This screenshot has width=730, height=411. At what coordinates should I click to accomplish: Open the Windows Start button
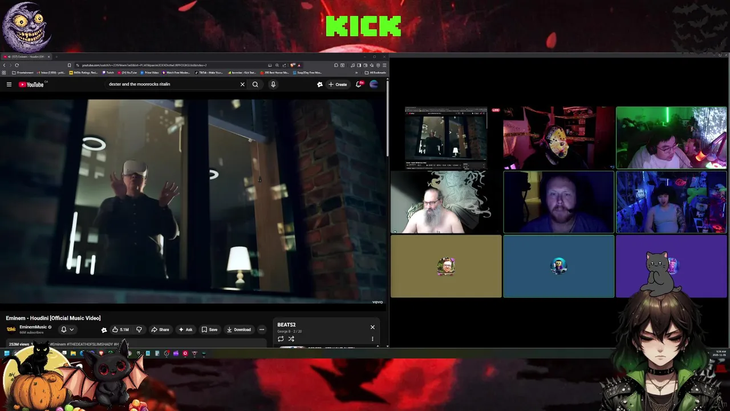(6, 353)
